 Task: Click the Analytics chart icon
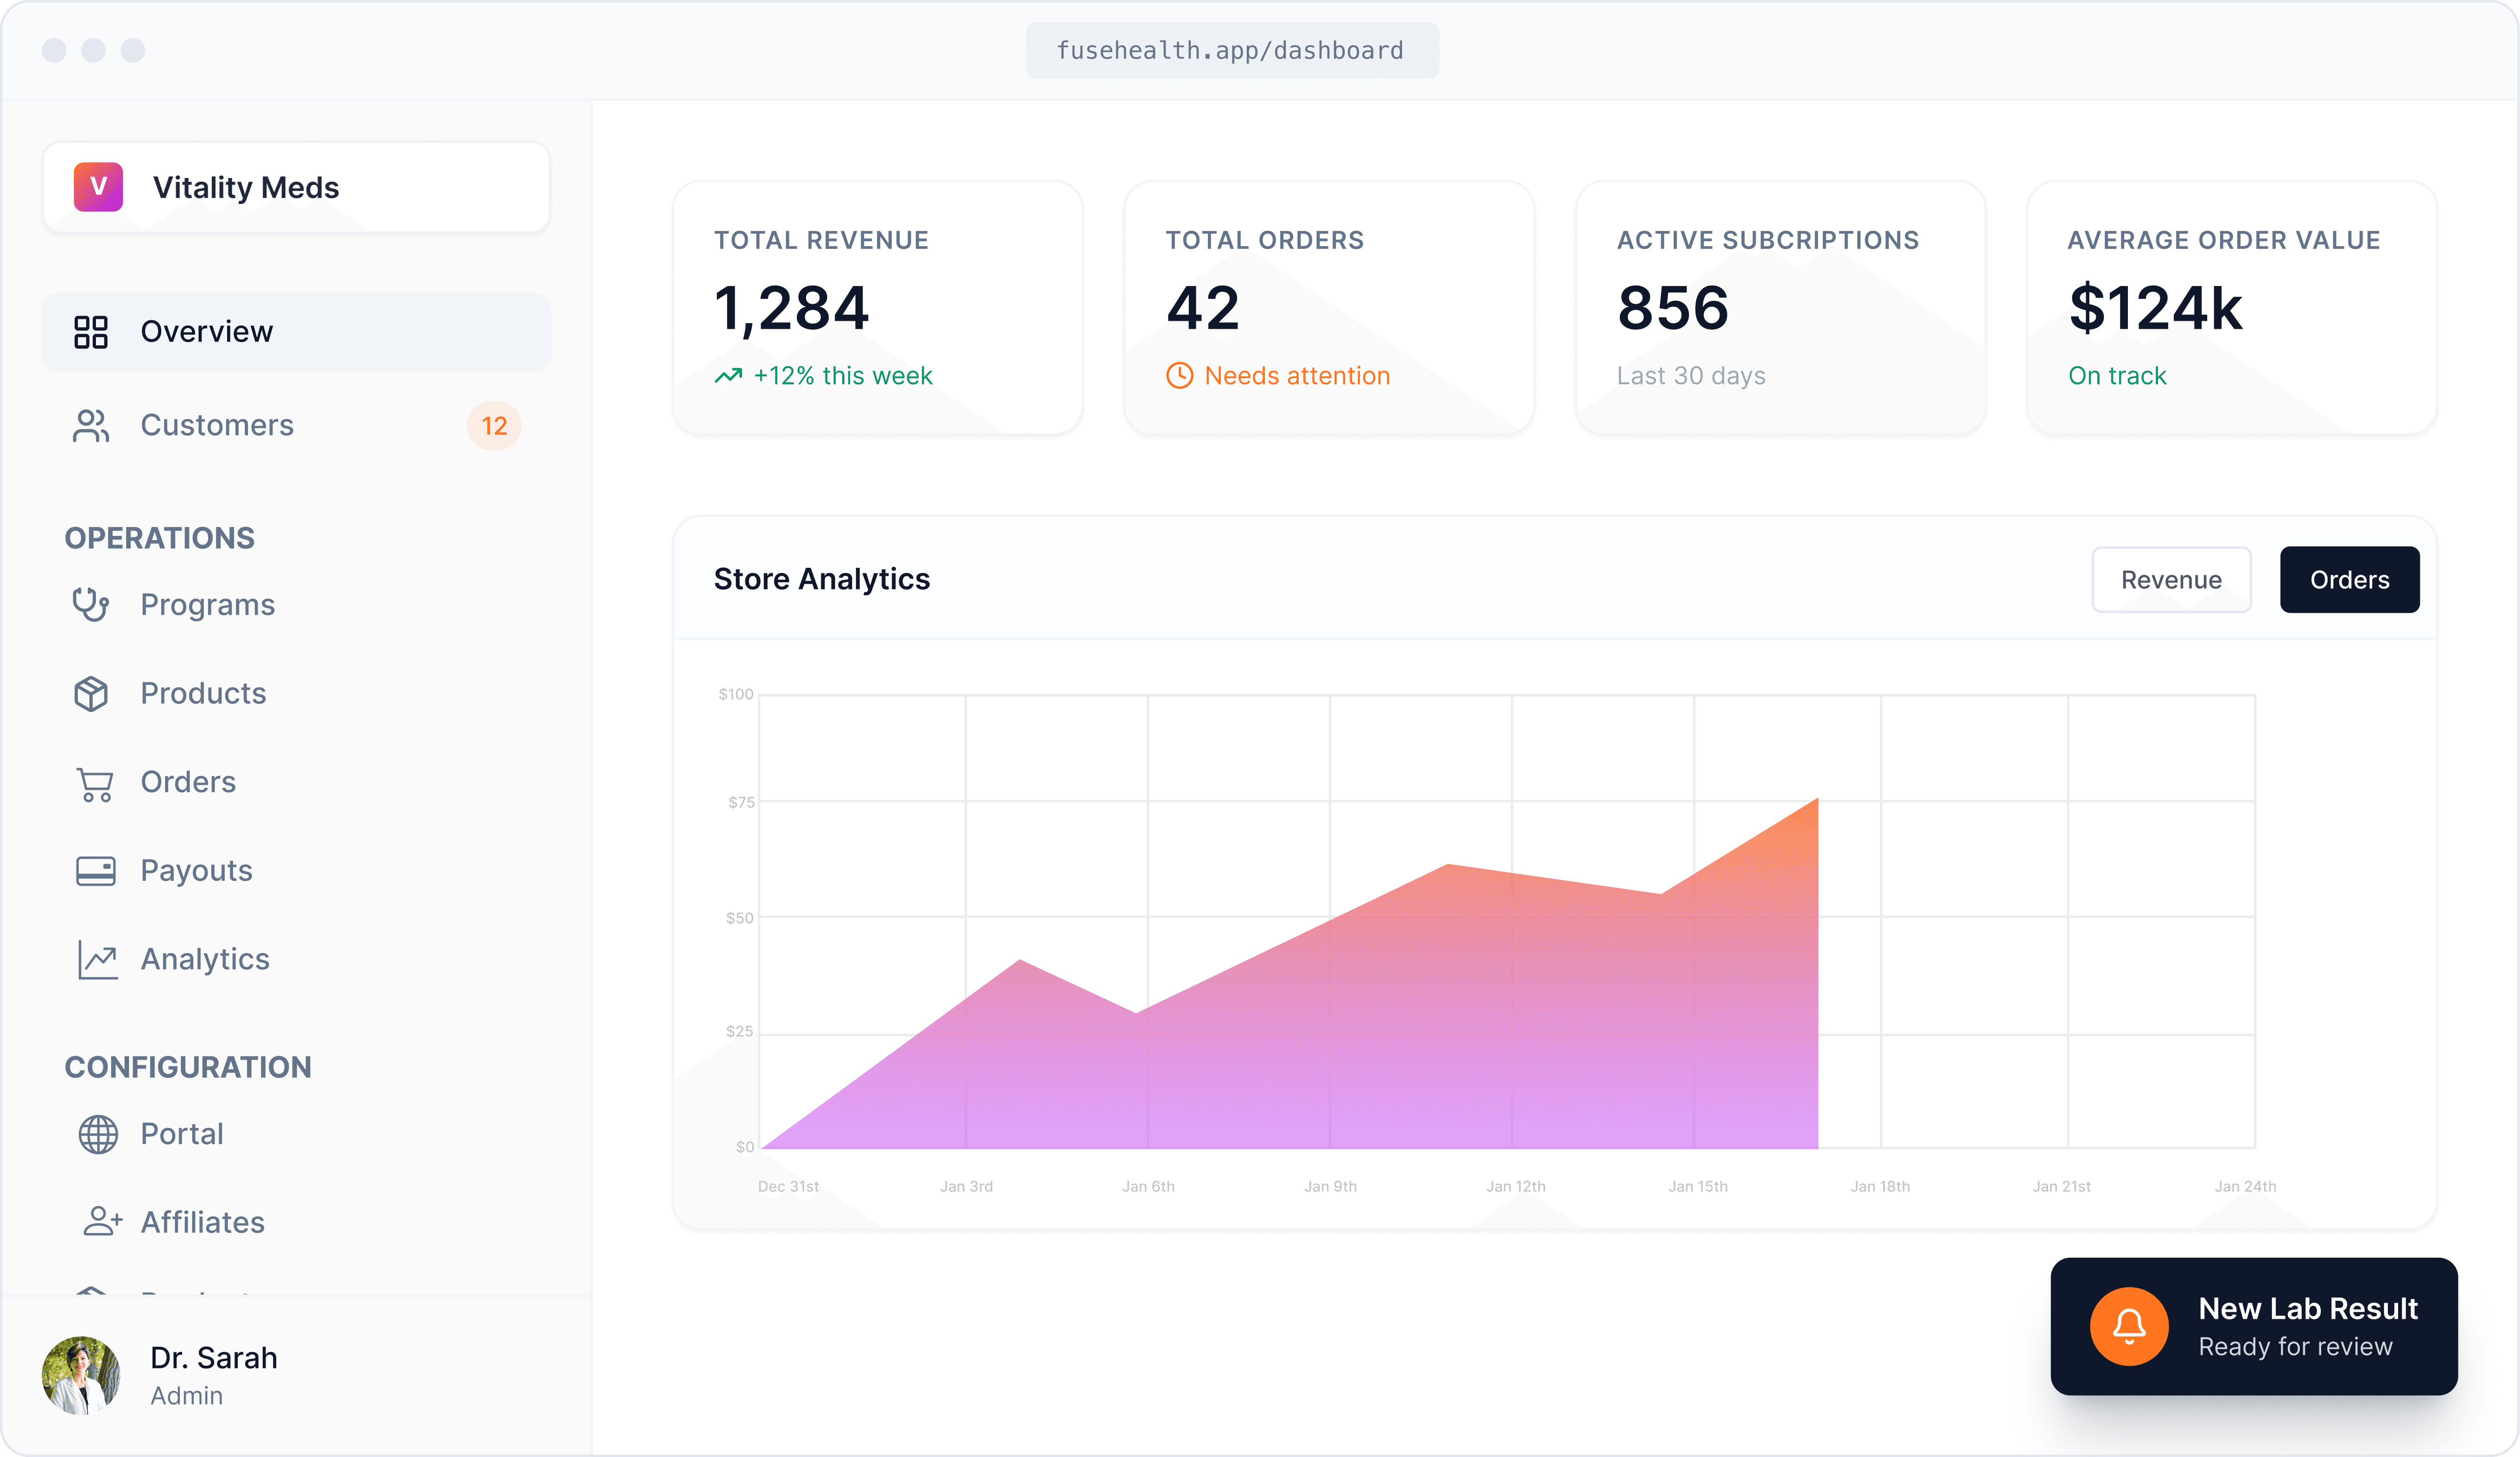pos(97,960)
